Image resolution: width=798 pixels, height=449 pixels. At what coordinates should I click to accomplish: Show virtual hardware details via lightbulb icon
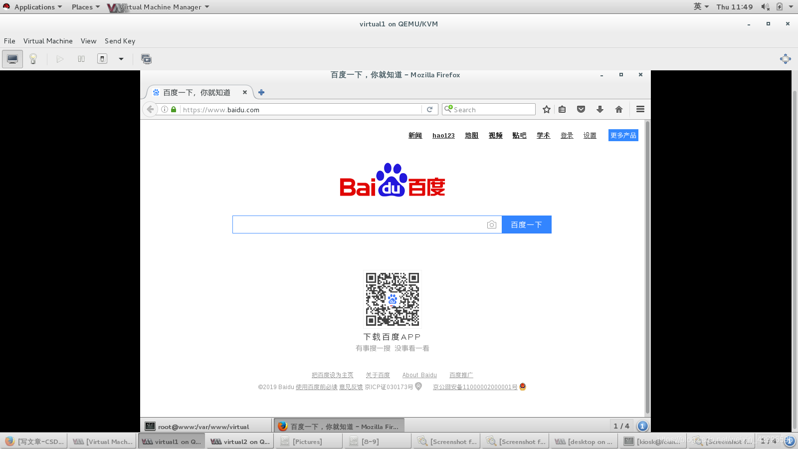(33, 58)
